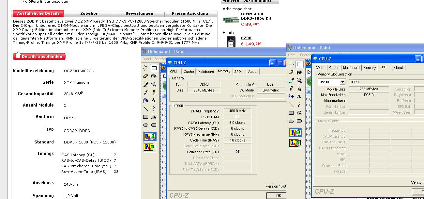The width and height of the screenshot is (424, 199).
Task: Choose Magnifier tool in Paint beside CPU-Z SPD window
Action: coord(299,80)
